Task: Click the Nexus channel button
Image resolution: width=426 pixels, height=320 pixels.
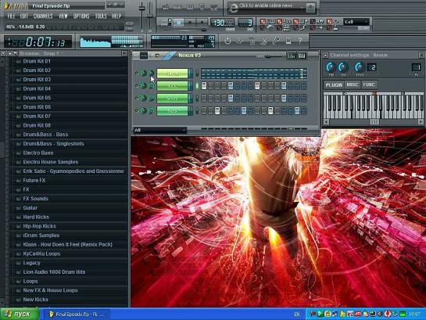Action: point(172,74)
